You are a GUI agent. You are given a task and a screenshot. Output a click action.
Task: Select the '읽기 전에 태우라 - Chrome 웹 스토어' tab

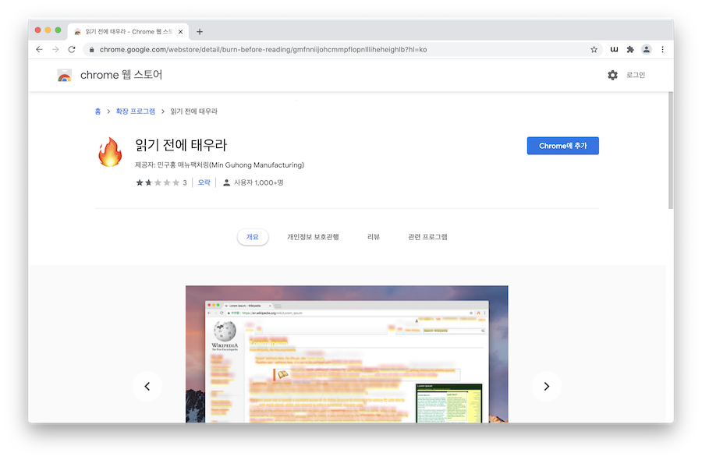(x=129, y=31)
